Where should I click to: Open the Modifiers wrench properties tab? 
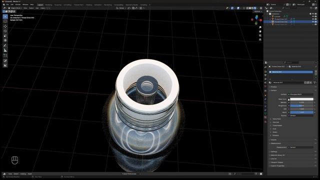point(265,99)
